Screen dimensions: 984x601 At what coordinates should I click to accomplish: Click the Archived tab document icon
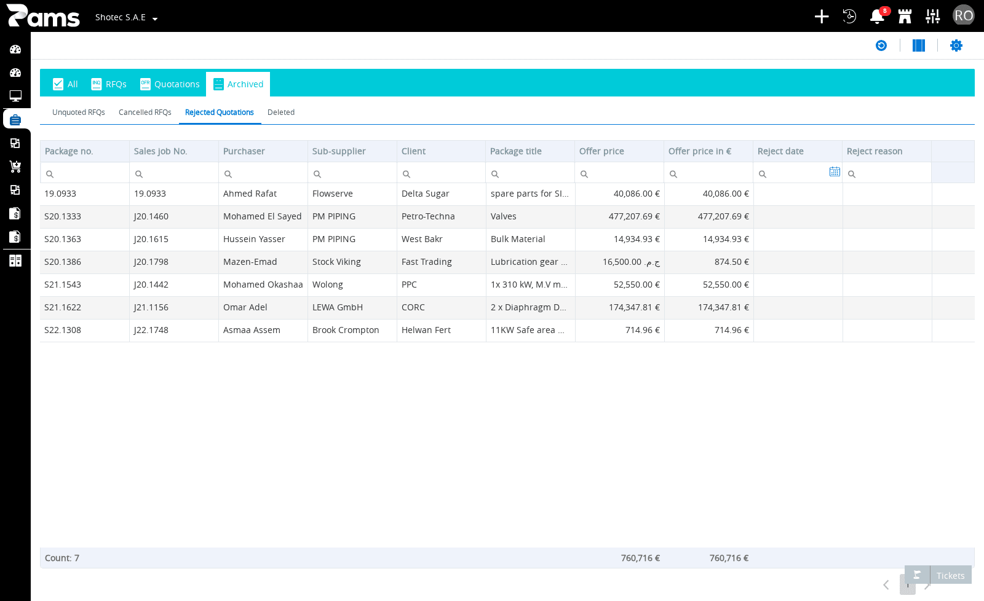pos(218,84)
